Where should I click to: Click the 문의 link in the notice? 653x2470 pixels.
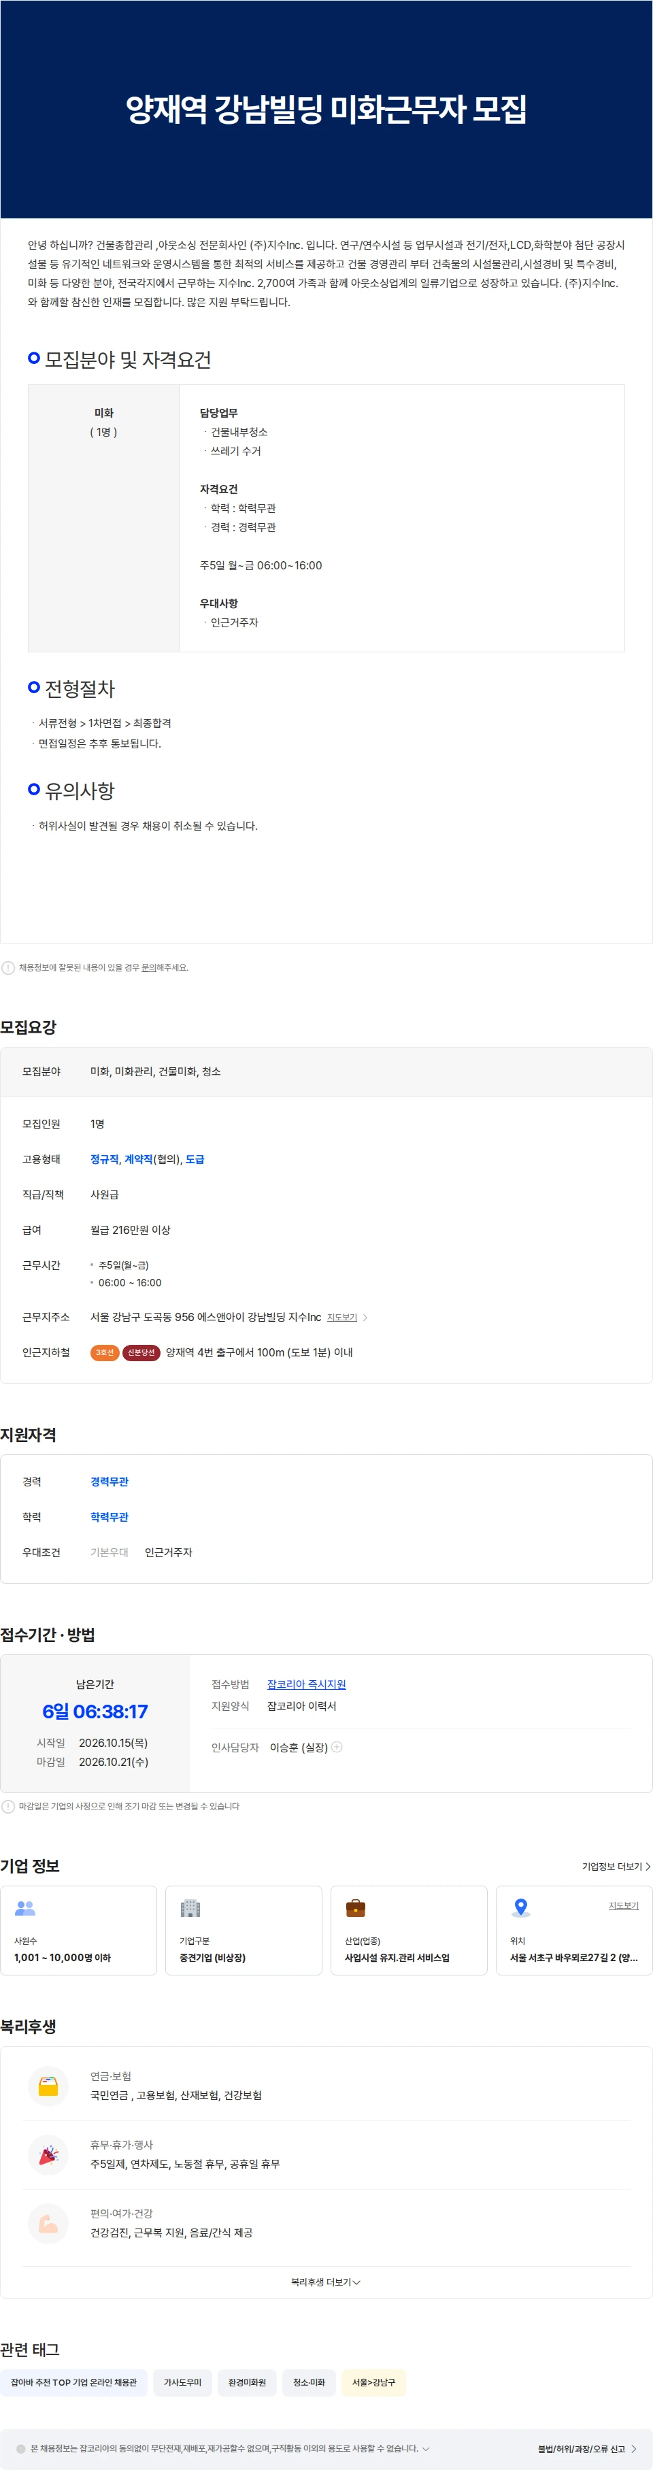[x=149, y=967]
